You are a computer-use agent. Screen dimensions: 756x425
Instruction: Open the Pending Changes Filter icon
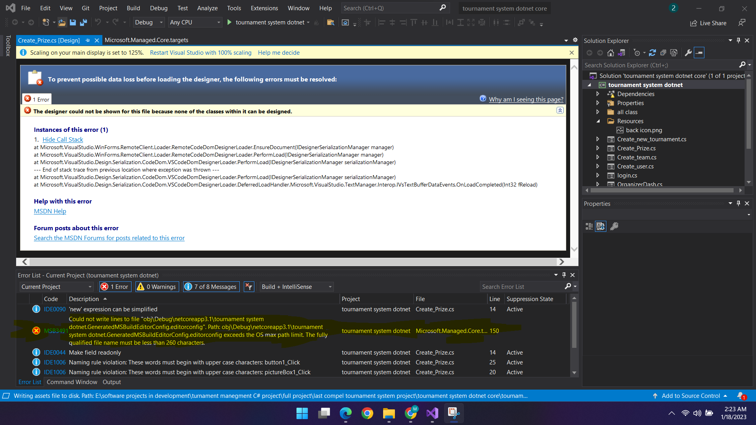637,53
